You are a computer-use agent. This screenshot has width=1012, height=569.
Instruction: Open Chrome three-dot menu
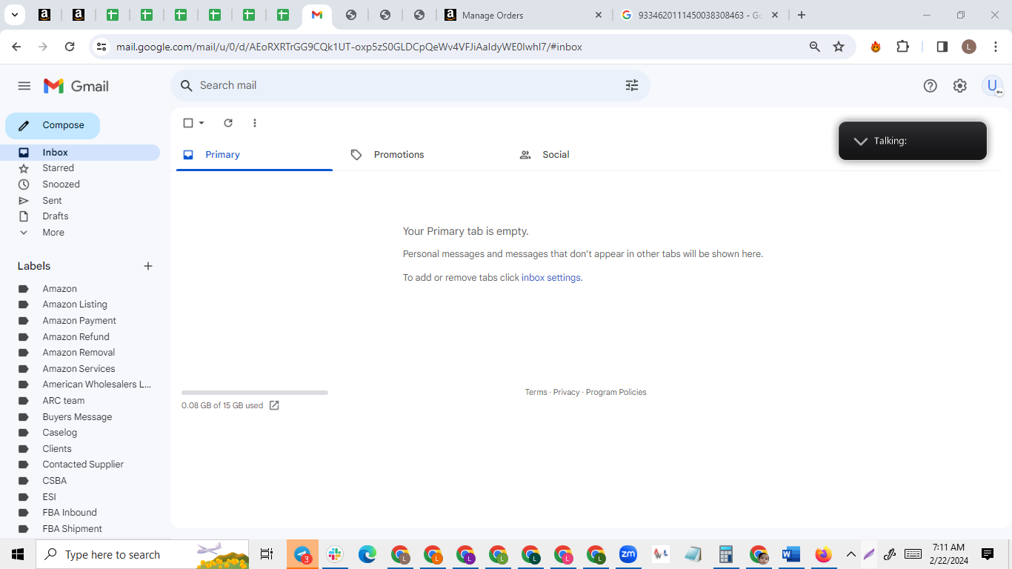pyautogui.click(x=996, y=47)
